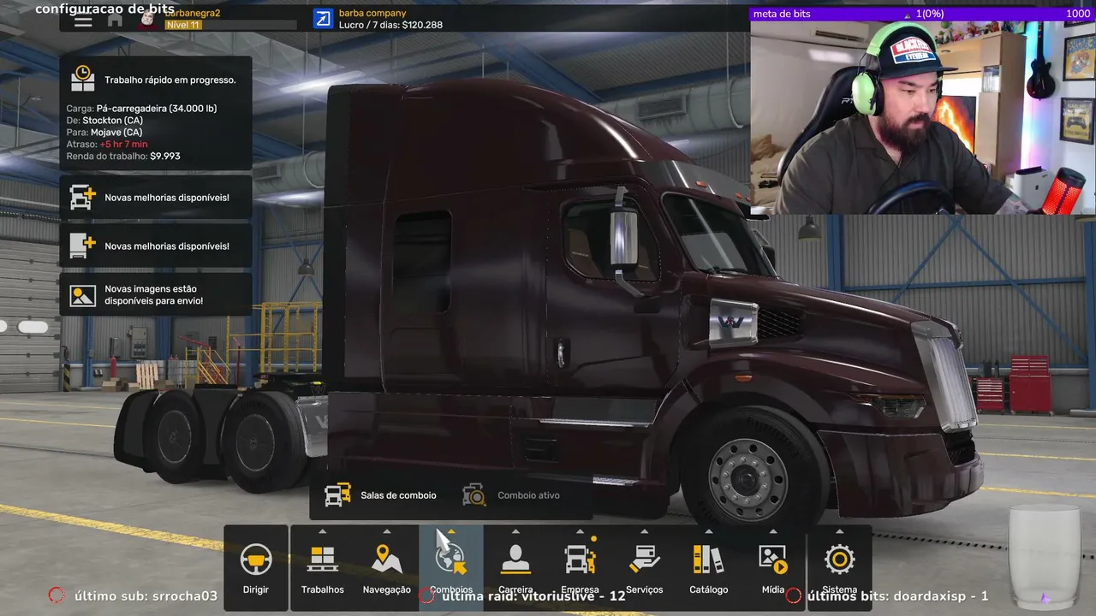Click the barba company logo icon
1096x616 pixels.
click(x=323, y=19)
